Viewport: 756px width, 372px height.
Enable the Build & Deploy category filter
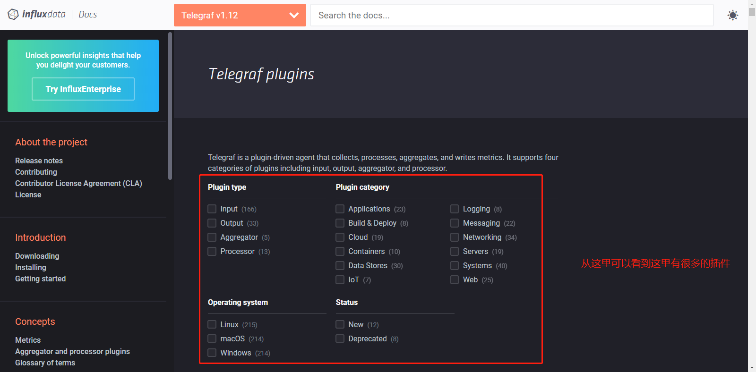pyautogui.click(x=340, y=223)
